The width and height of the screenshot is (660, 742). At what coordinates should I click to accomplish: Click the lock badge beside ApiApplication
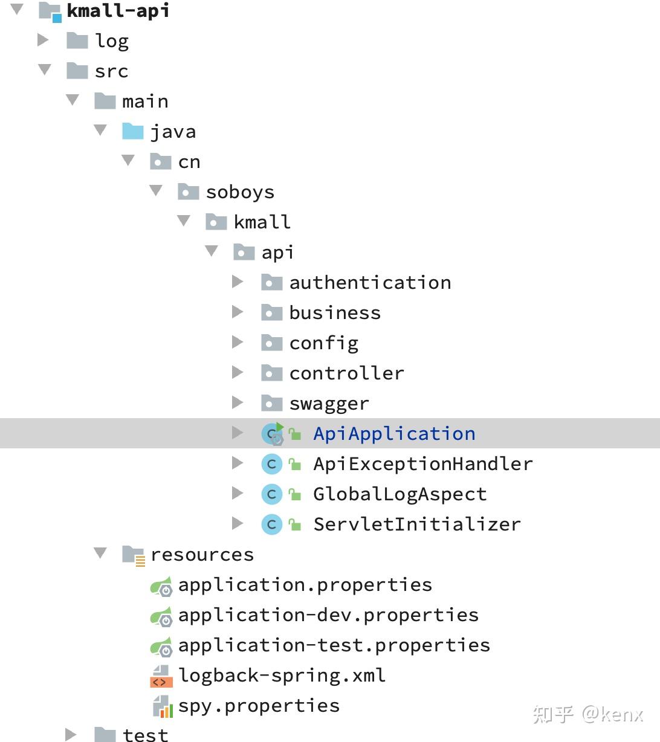coord(295,434)
